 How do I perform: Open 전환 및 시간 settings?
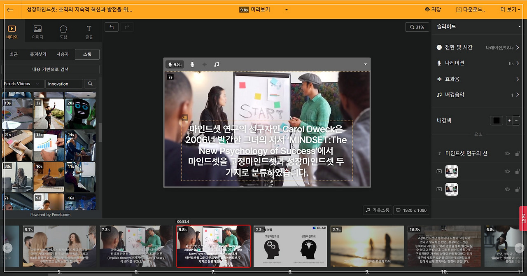pyautogui.click(x=478, y=47)
